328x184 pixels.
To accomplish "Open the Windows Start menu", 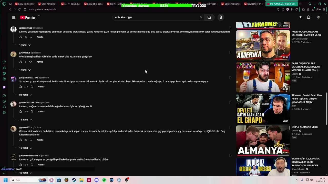I will [5, 180].
